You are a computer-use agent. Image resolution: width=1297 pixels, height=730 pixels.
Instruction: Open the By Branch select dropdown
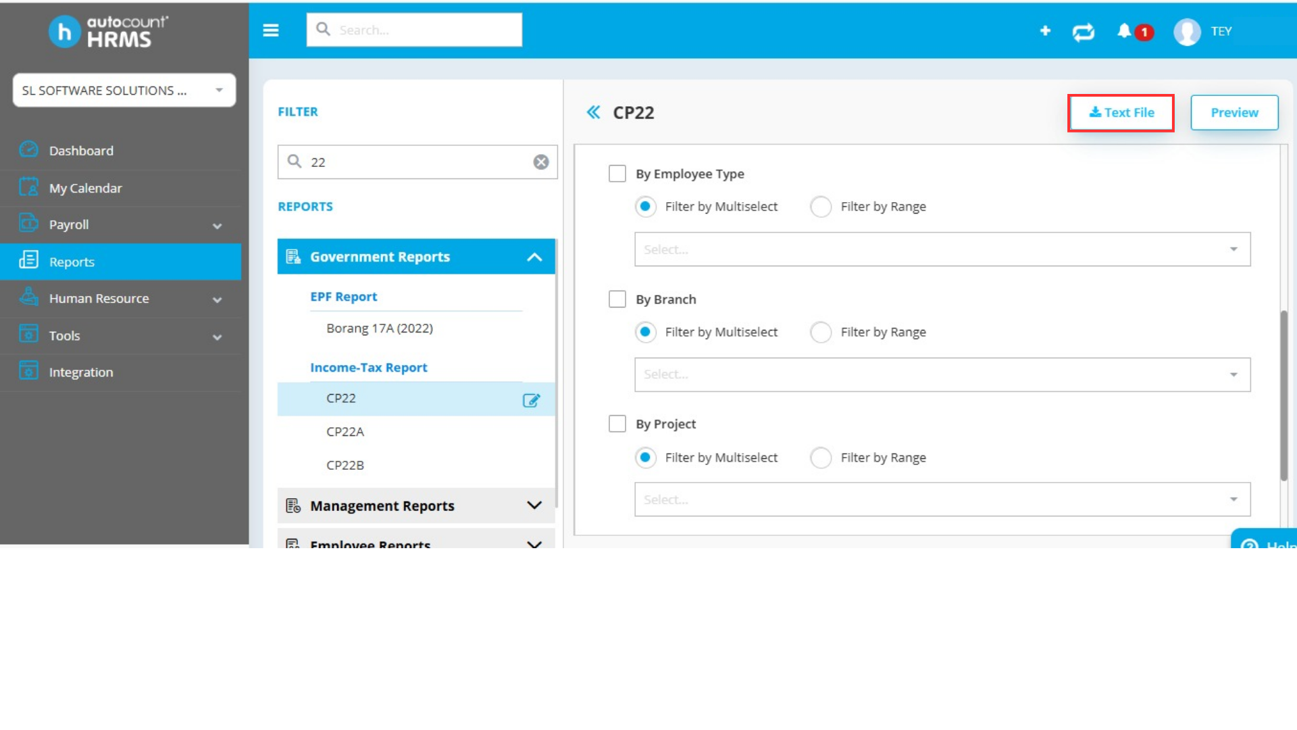942,374
